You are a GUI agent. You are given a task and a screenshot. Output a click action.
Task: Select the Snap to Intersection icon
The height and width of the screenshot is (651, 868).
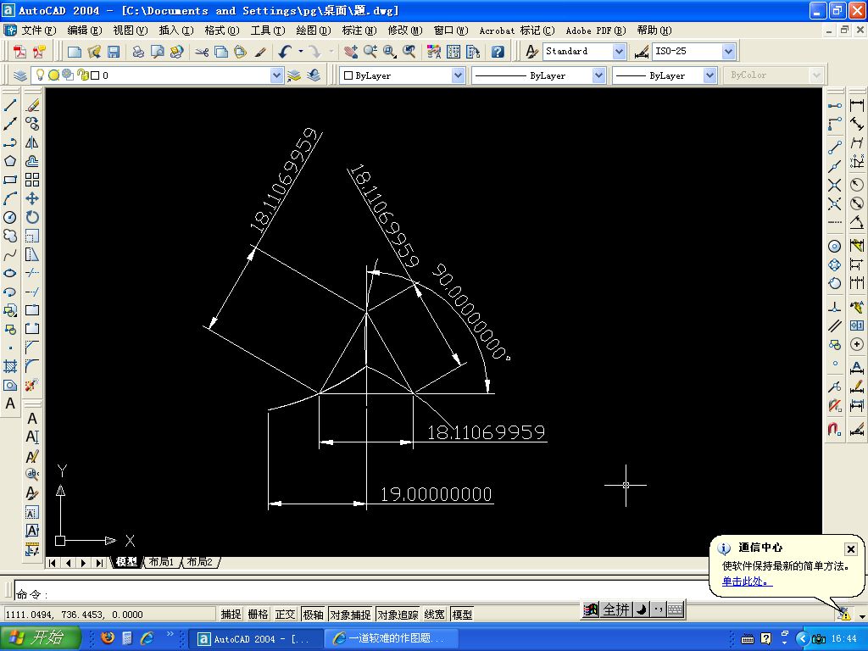click(x=835, y=186)
